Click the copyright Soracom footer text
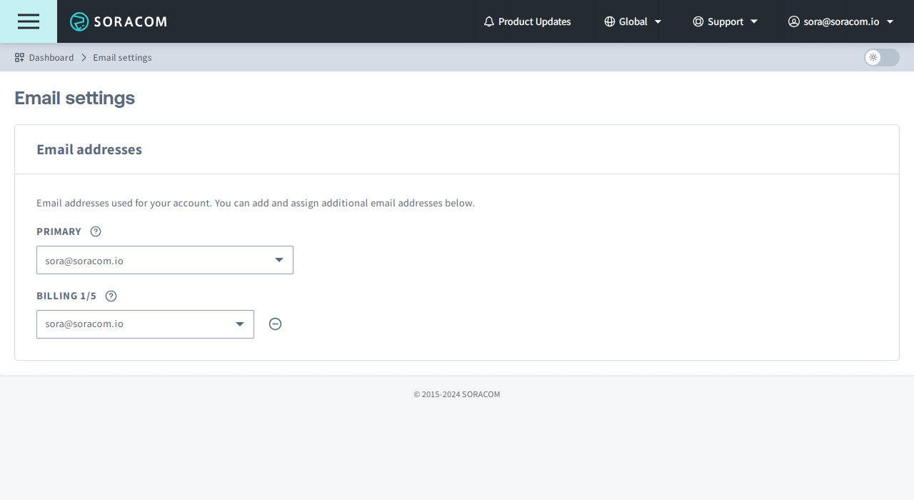This screenshot has height=500, width=914. [457, 394]
